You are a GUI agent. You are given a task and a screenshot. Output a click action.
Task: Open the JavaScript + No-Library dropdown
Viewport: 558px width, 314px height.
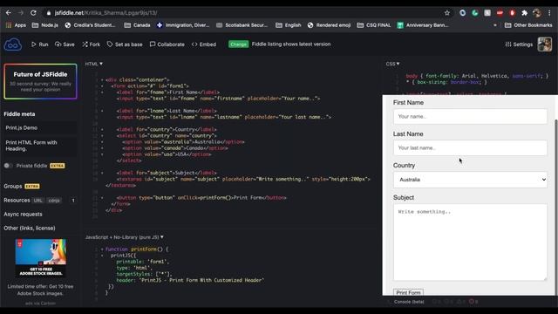125,236
